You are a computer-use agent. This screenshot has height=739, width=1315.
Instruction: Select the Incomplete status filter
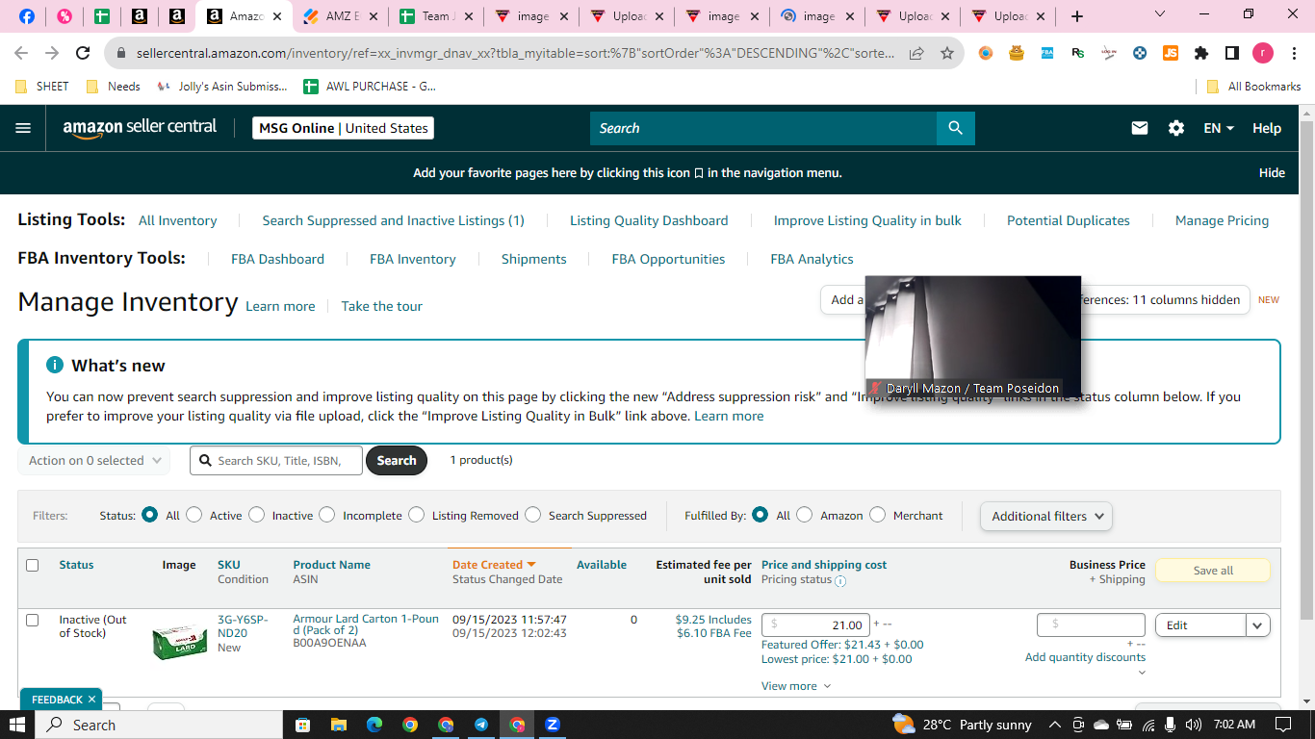326,515
